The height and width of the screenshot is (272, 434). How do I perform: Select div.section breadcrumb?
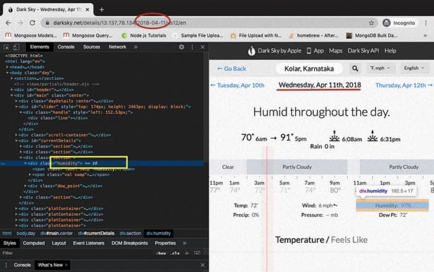[x=130, y=233]
